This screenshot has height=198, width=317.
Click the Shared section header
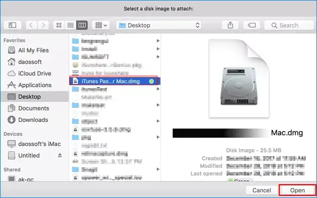click(12, 169)
